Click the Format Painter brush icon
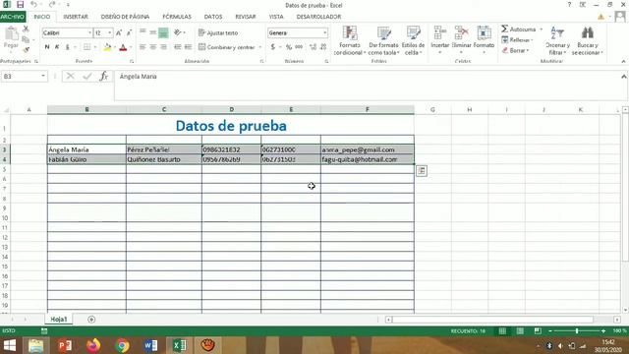The height and width of the screenshot is (354, 629). click(x=26, y=50)
